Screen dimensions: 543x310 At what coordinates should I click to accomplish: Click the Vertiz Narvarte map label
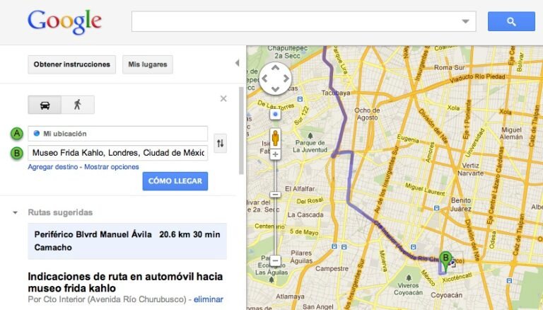[470, 169]
